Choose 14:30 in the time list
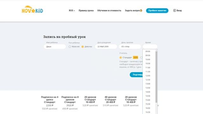This screenshot has width=203, height=114. [148, 96]
